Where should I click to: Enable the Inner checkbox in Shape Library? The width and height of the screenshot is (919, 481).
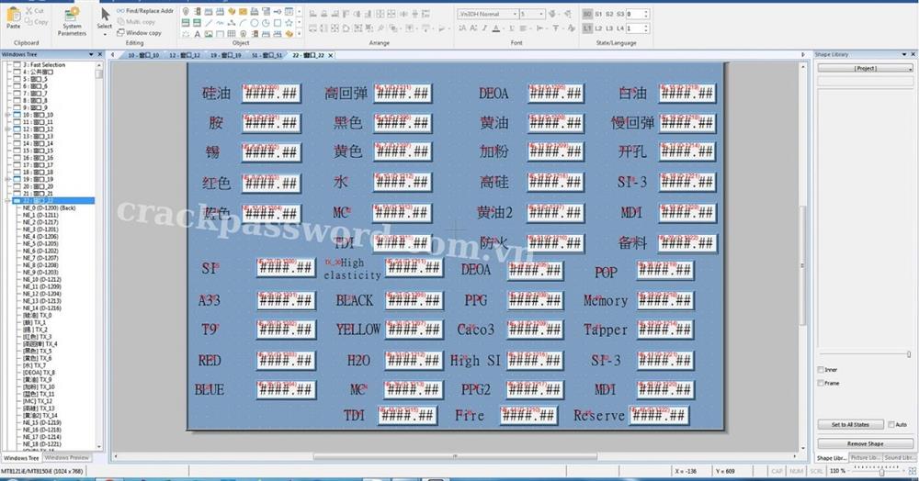(821, 370)
